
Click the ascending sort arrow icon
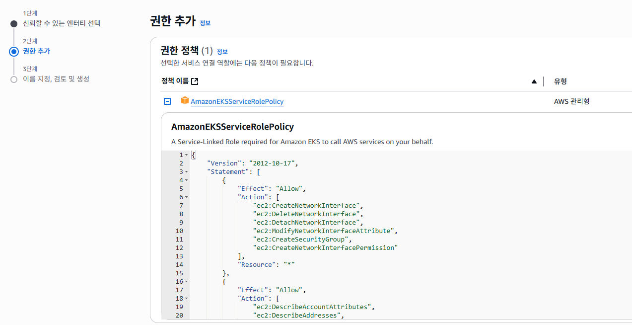pyautogui.click(x=534, y=81)
